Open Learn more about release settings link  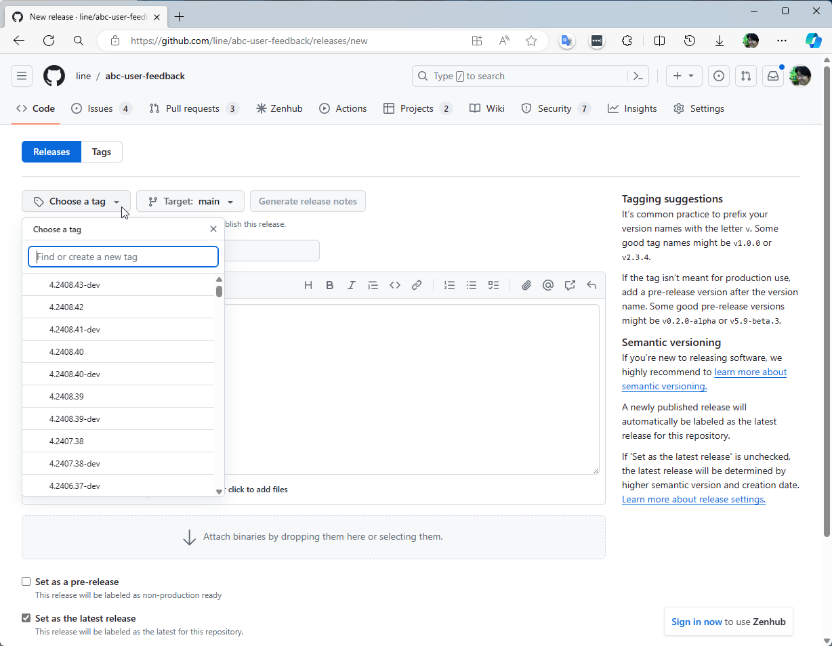pos(694,499)
